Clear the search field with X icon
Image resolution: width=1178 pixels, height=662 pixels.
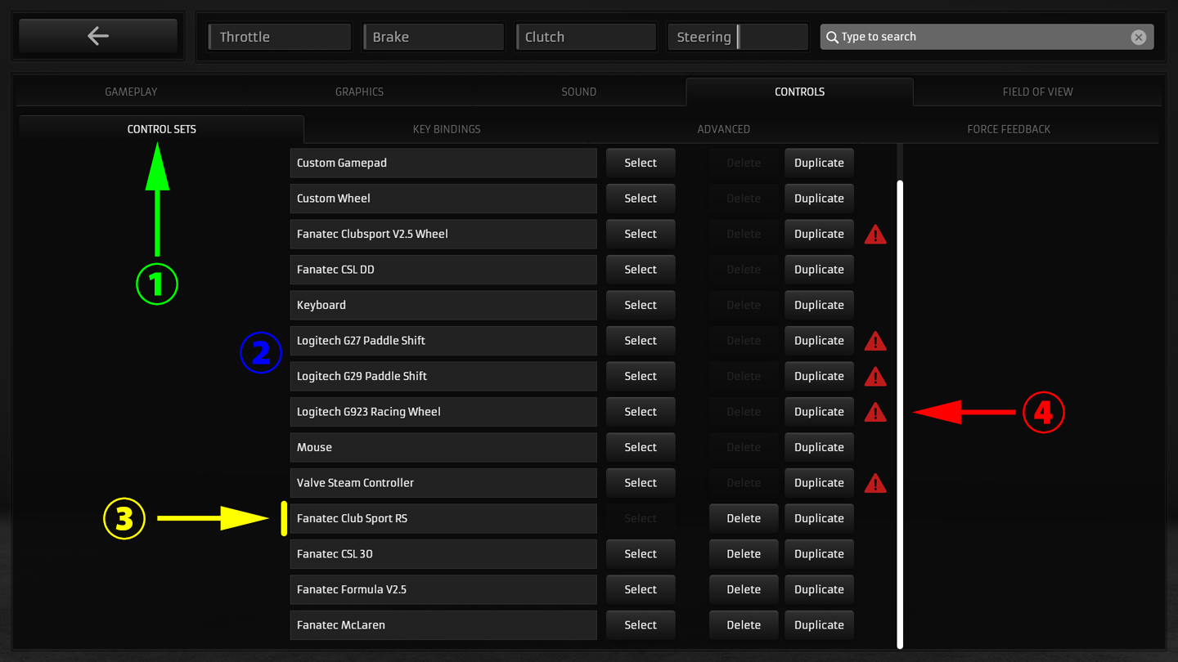1138,37
